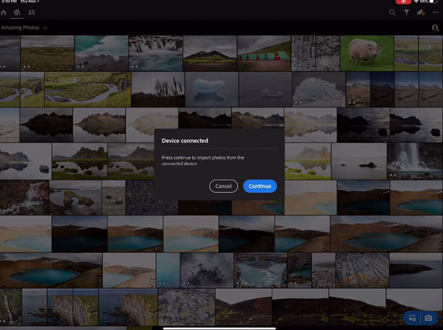443x330 pixels.
Task: Open the ice chunk on black sand photo
Action: click(x=319, y=89)
